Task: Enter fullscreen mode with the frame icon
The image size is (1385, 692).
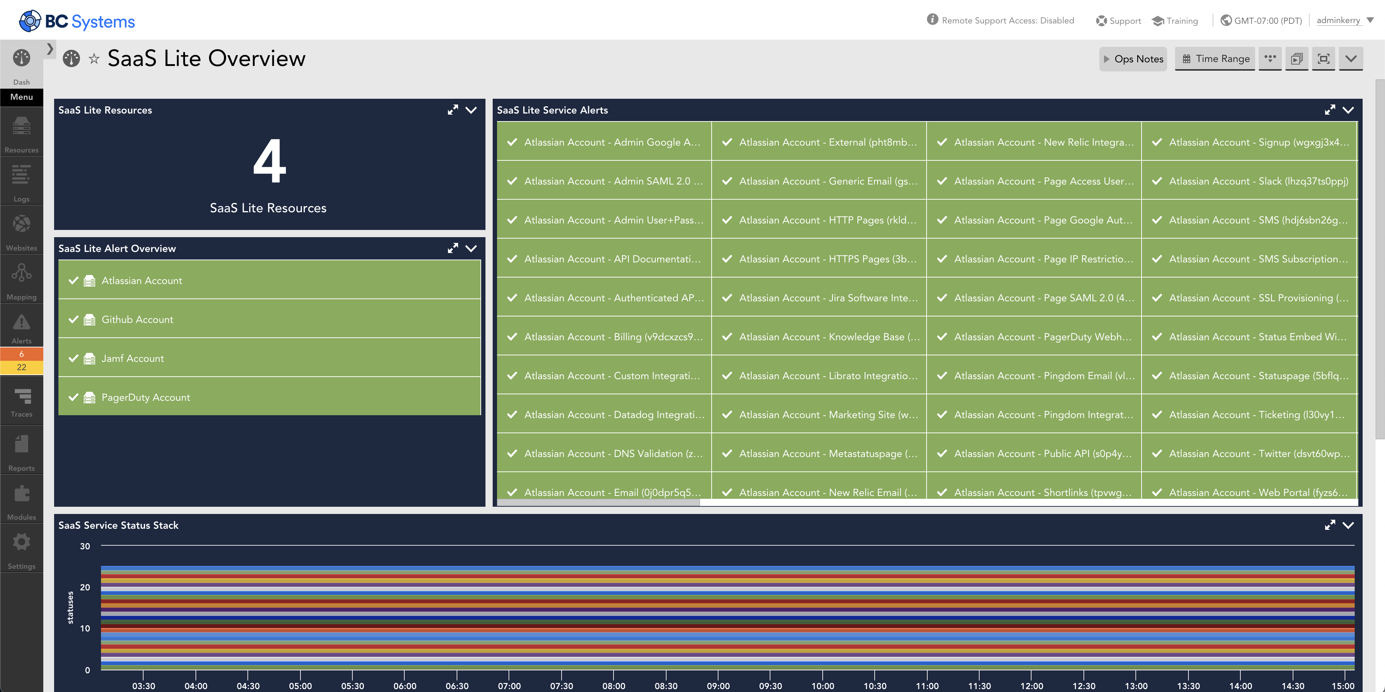Action: (x=1324, y=58)
